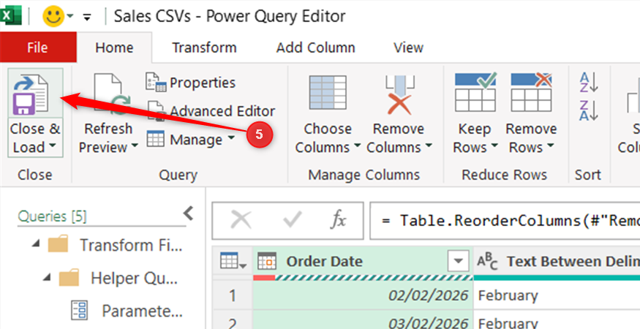This screenshot has height=329, width=640.
Task: Select the Transform File folder
Action: 116,245
